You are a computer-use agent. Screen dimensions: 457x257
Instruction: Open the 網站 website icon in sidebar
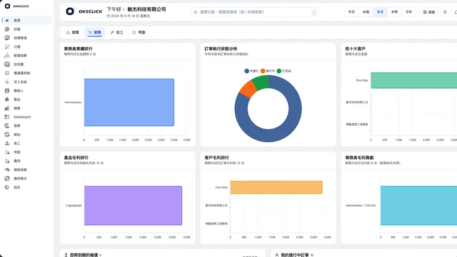(7, 135)
